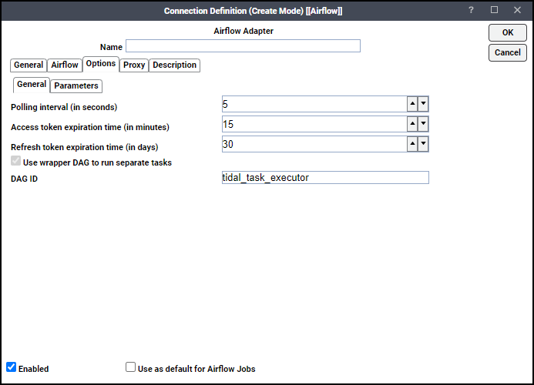Screen dimensions: 534x385
Task: Decrease polling interval with down arrow
Action: pyautogui.click(x=423, y=104)
